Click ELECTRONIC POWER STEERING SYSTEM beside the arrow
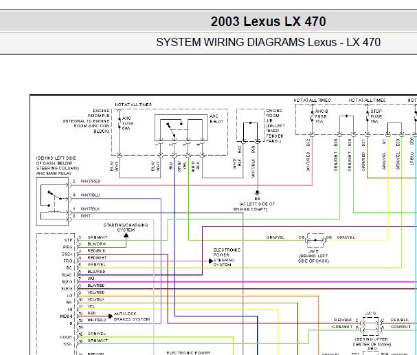This screenshot has height=355, width=417. coord(227,257)
